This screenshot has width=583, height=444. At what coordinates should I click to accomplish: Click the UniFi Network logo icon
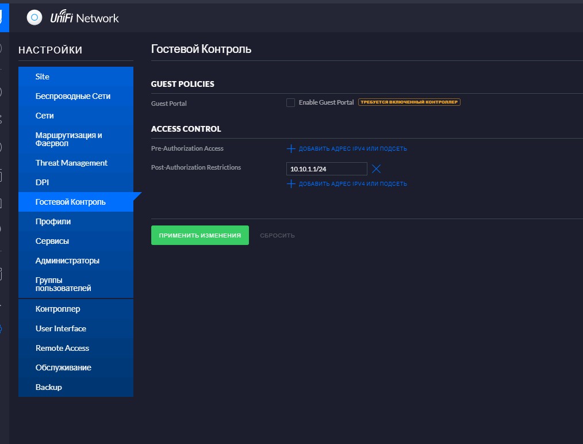tap(34, 18)
